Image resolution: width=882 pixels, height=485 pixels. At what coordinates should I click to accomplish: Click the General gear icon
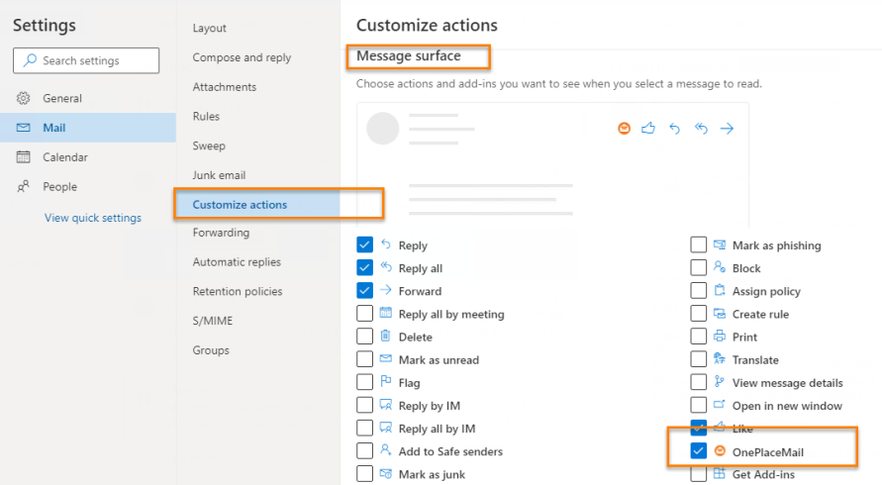click(x=24, y=99)
